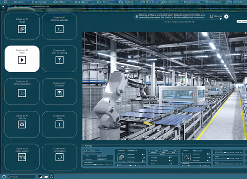Click the Generate button

(216, 16)
